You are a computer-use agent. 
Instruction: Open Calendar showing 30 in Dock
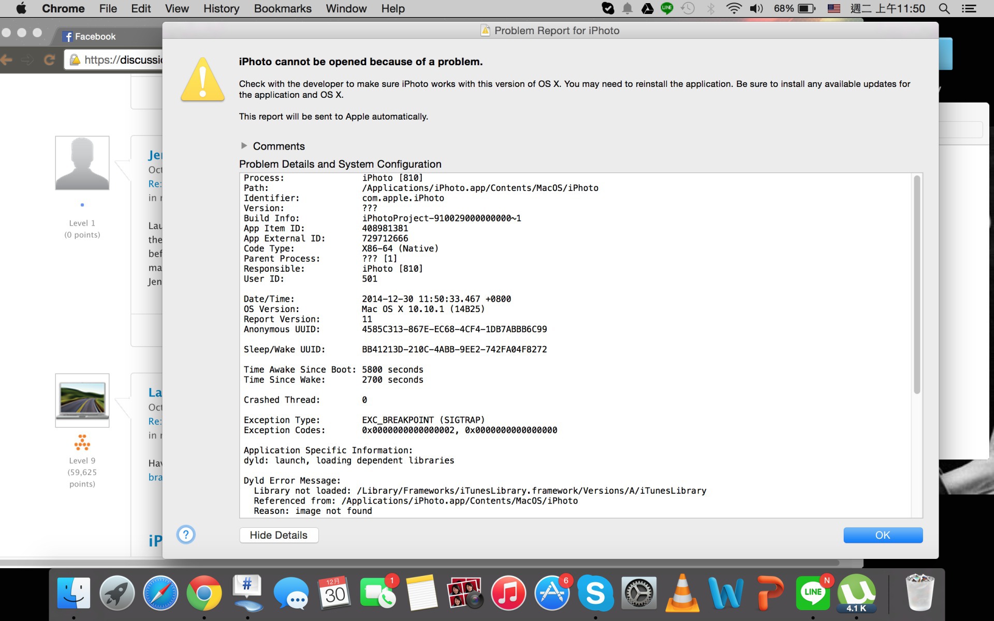334,593
